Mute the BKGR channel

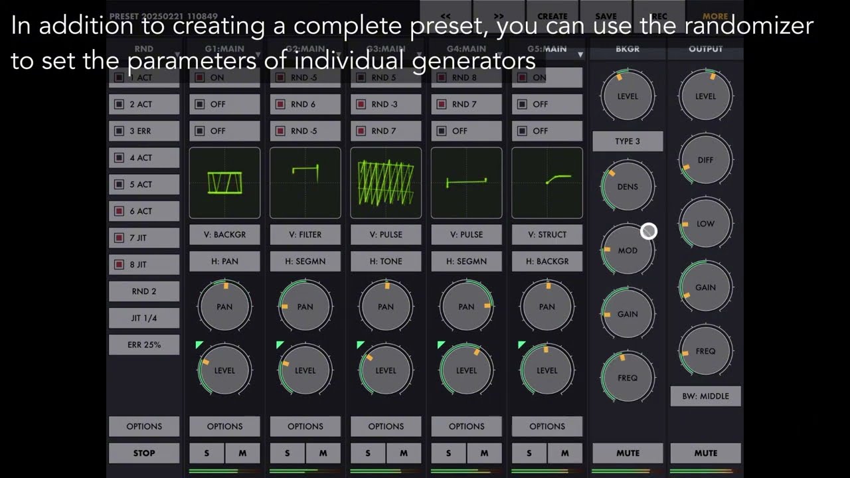tap(628, 453)
